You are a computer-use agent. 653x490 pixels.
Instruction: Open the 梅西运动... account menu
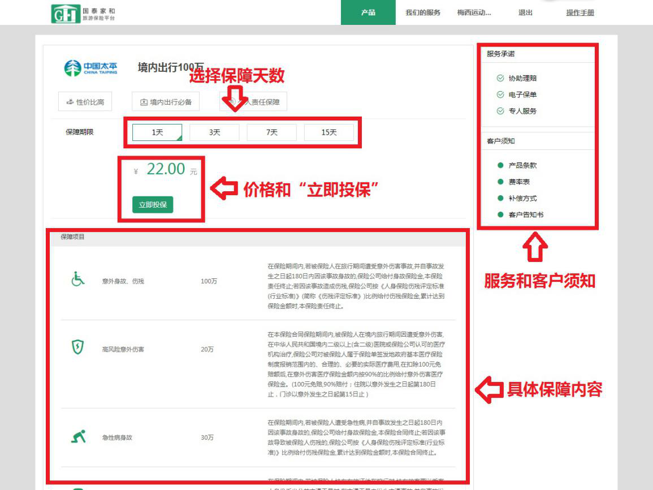[x=474, y=12]
